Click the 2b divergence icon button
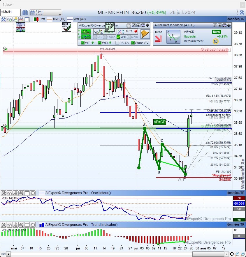The image size is (246, 257). pos(98,32)
